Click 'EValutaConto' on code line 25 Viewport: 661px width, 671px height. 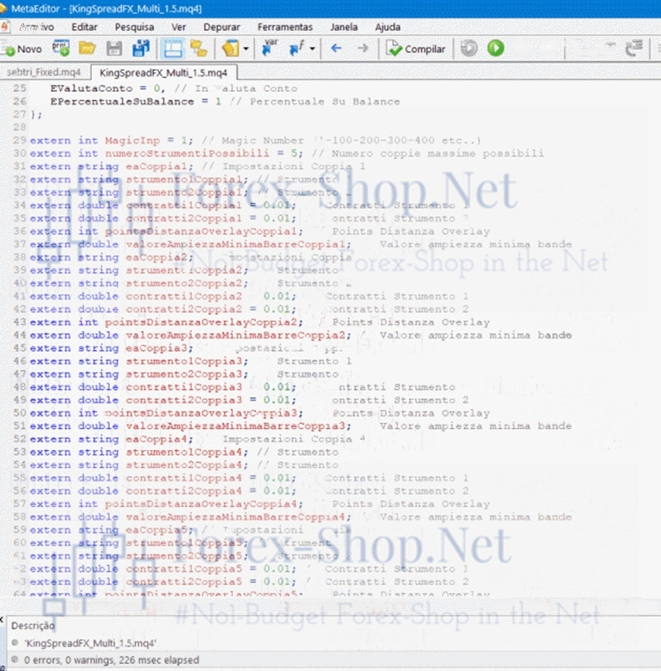click(92, 88)
